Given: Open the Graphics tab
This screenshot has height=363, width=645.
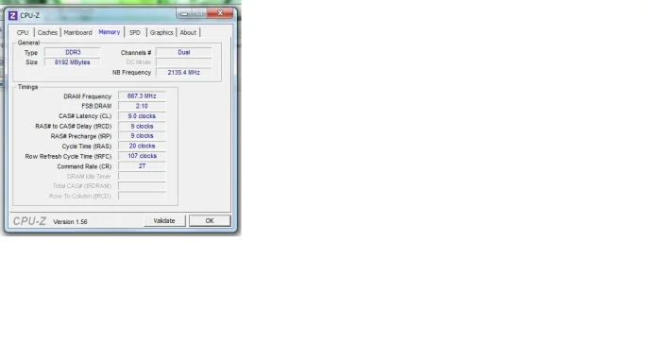Looking at the screenshot, I should pos(161,32).
